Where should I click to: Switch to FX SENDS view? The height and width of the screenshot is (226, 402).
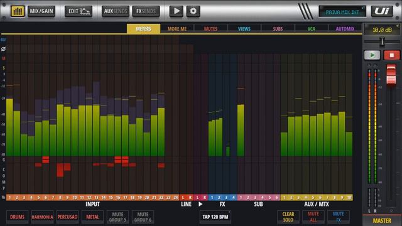pyautogui.click(x=146, y=11)
